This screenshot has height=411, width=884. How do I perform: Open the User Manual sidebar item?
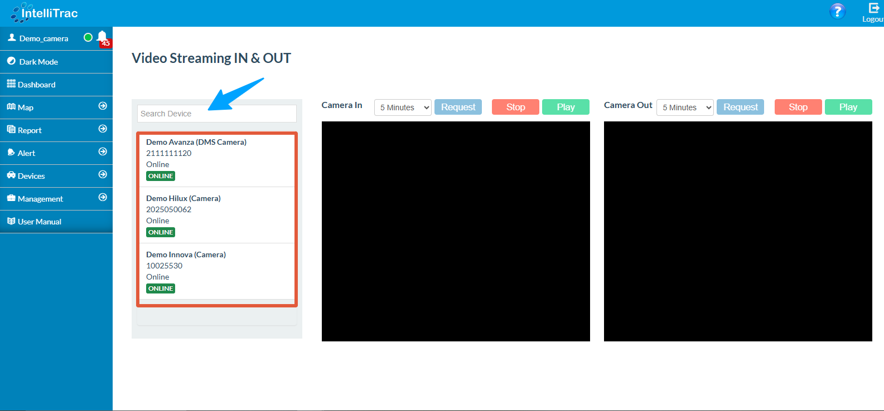(x=39, y=222)
